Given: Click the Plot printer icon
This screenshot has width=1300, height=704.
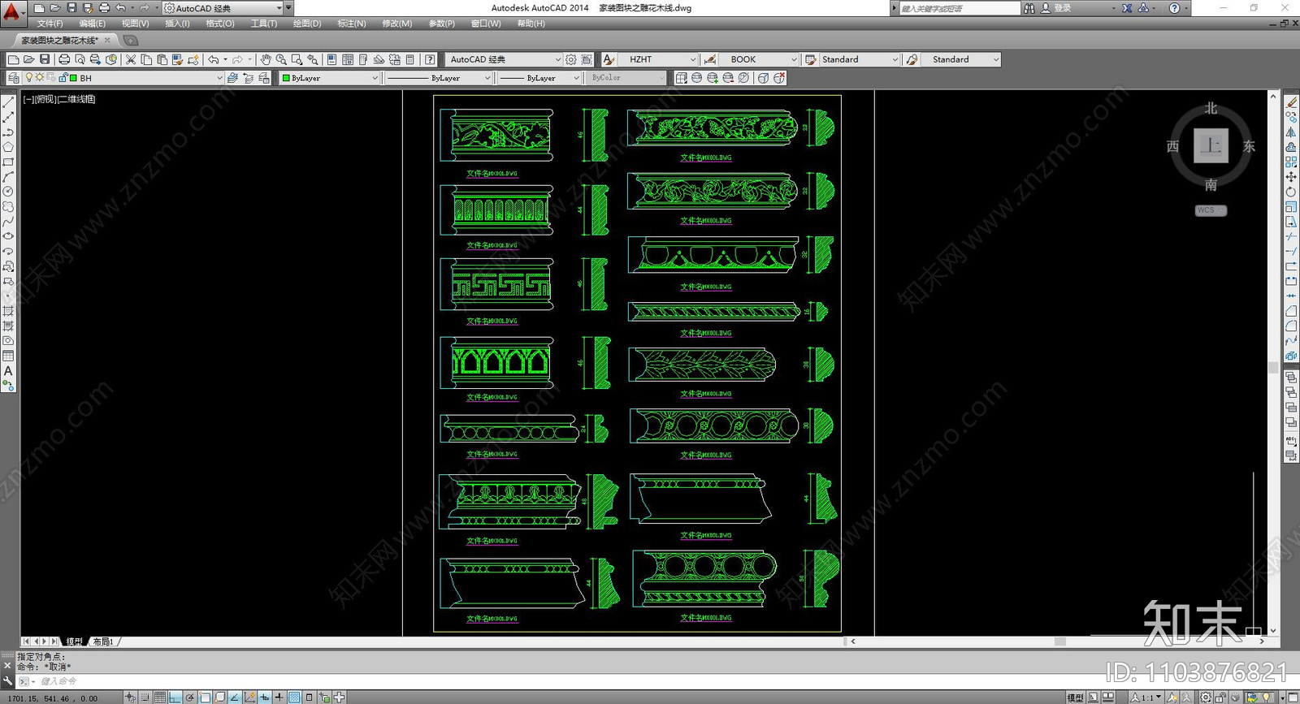Looking at the screenshot, I should (x=64, y=59).
